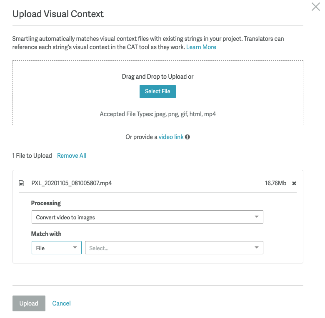Click the 16.76Mb file size label
The height and width of the screenshot is (318, 325).
click(x=275, y=183)
